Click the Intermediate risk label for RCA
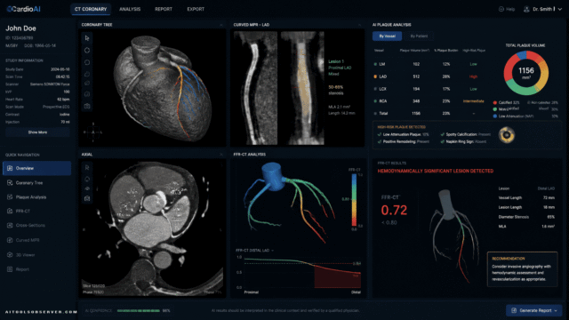 pyautogui.click(x=473, y=101)
